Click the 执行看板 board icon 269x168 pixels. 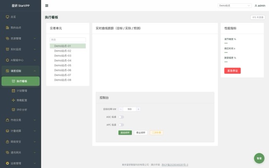tap(13, 81)
